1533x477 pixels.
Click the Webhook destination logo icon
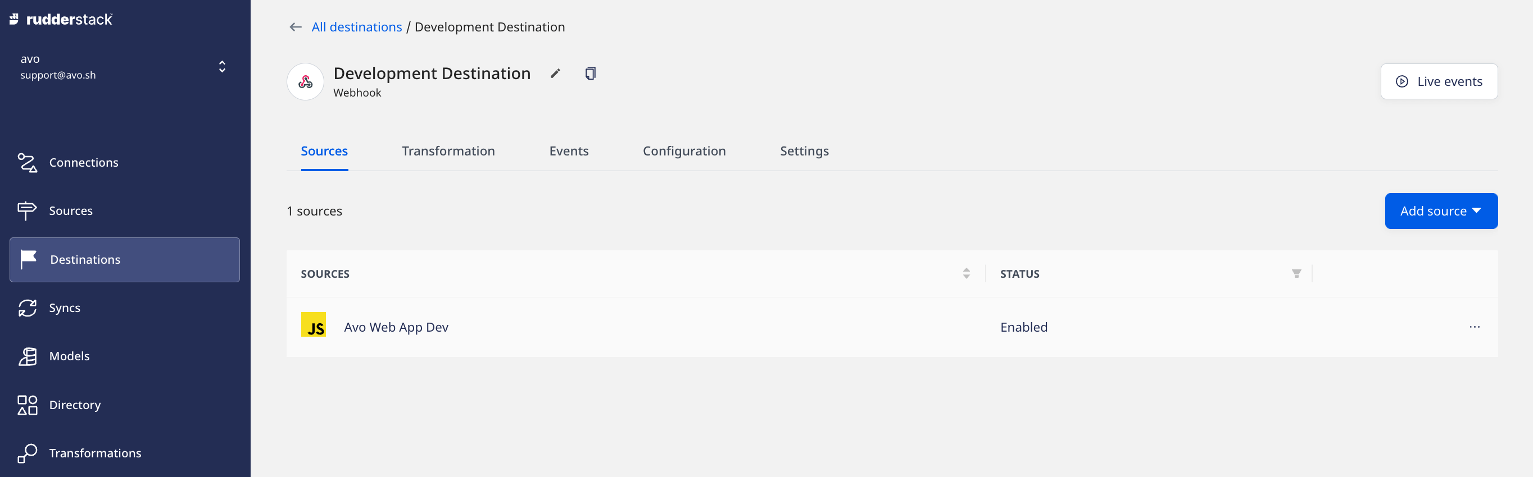click(x=305, y=82)
